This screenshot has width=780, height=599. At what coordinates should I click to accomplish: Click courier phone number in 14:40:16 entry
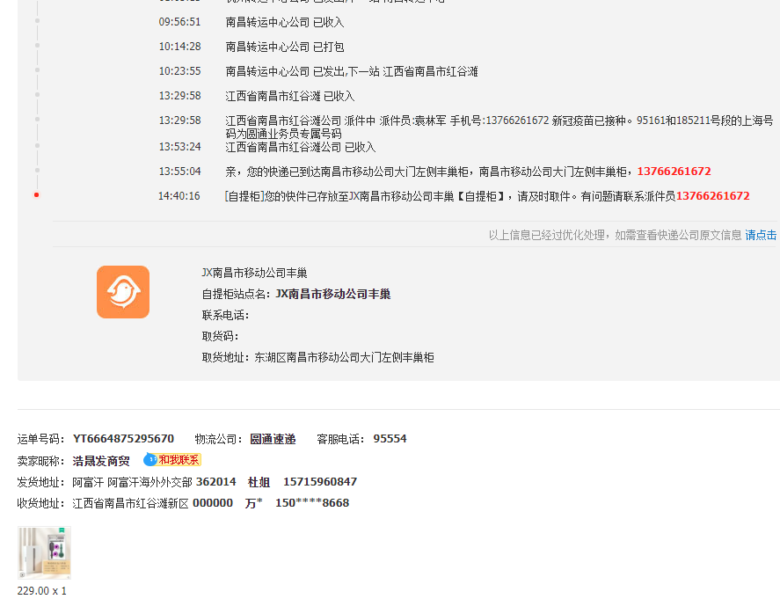pyautogui.click(x=712, y=196)
